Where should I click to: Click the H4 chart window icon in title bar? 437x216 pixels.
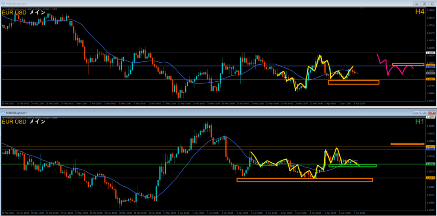click(4, 4)
